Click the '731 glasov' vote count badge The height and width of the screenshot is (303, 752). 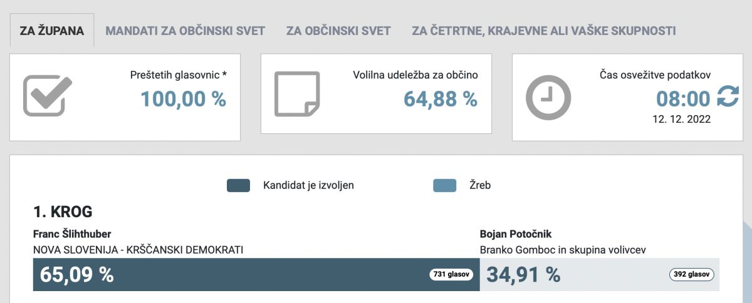click(451, 274)
